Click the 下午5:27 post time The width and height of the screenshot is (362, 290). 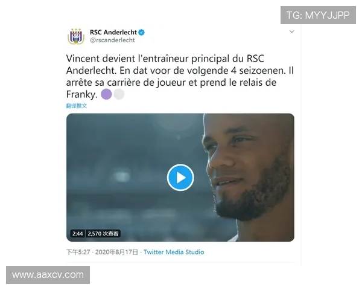click(x=78, y=252)
